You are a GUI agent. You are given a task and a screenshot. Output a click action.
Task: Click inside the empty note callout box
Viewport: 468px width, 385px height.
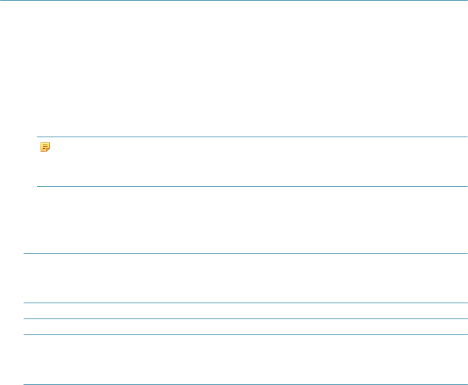coord(252,162)
